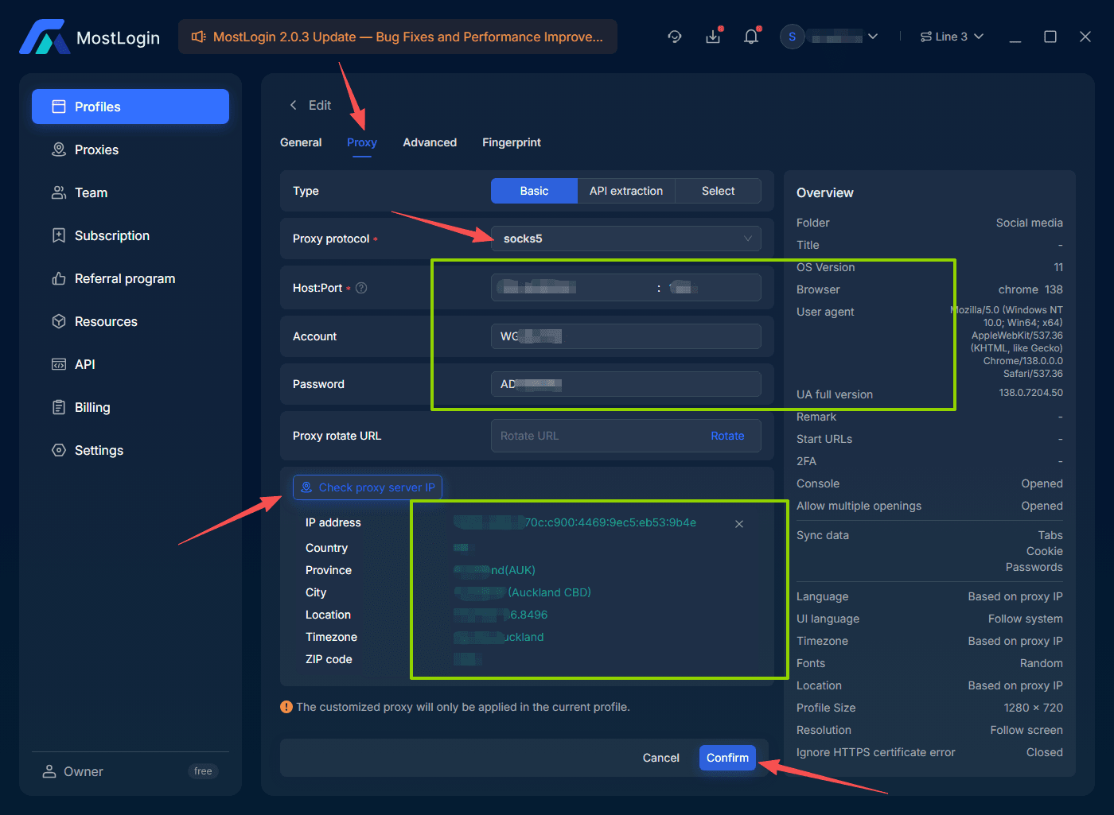Screen dimensions: 1114x815
Task: Click the Profile Size 1280 × 720 value
Action: (x=1033, y=708)
